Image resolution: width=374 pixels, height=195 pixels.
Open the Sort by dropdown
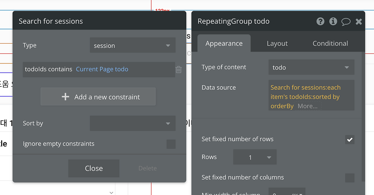133,123
